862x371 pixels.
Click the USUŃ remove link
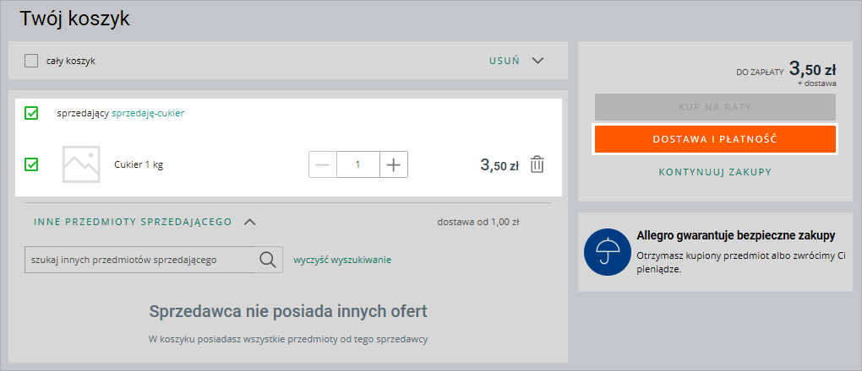[x=504, y=61]
